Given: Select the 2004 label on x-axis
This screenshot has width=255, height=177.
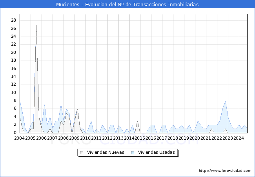Looking at the screenshot, I should 20,138.
